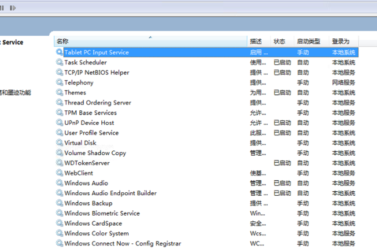Select the WebClient service name
377x249 pixels.
[x=79, y=173]
